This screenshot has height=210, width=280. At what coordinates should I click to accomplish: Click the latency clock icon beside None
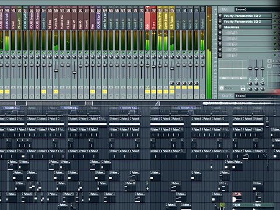[222, 88]
